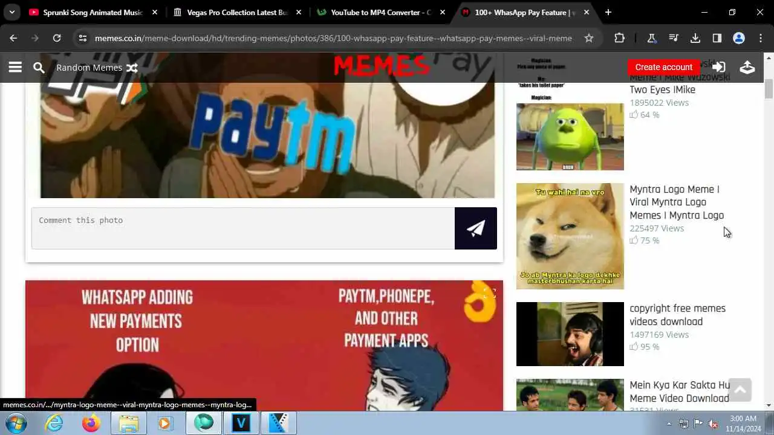Open Mein Kya Kar Sakta Hu meme link
This screenshot has width=774, height=435.
680,391
